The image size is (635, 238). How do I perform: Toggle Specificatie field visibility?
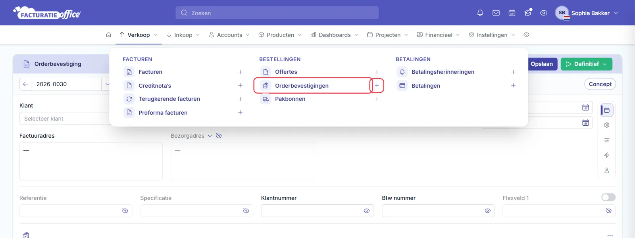click(x=246, y=211)
